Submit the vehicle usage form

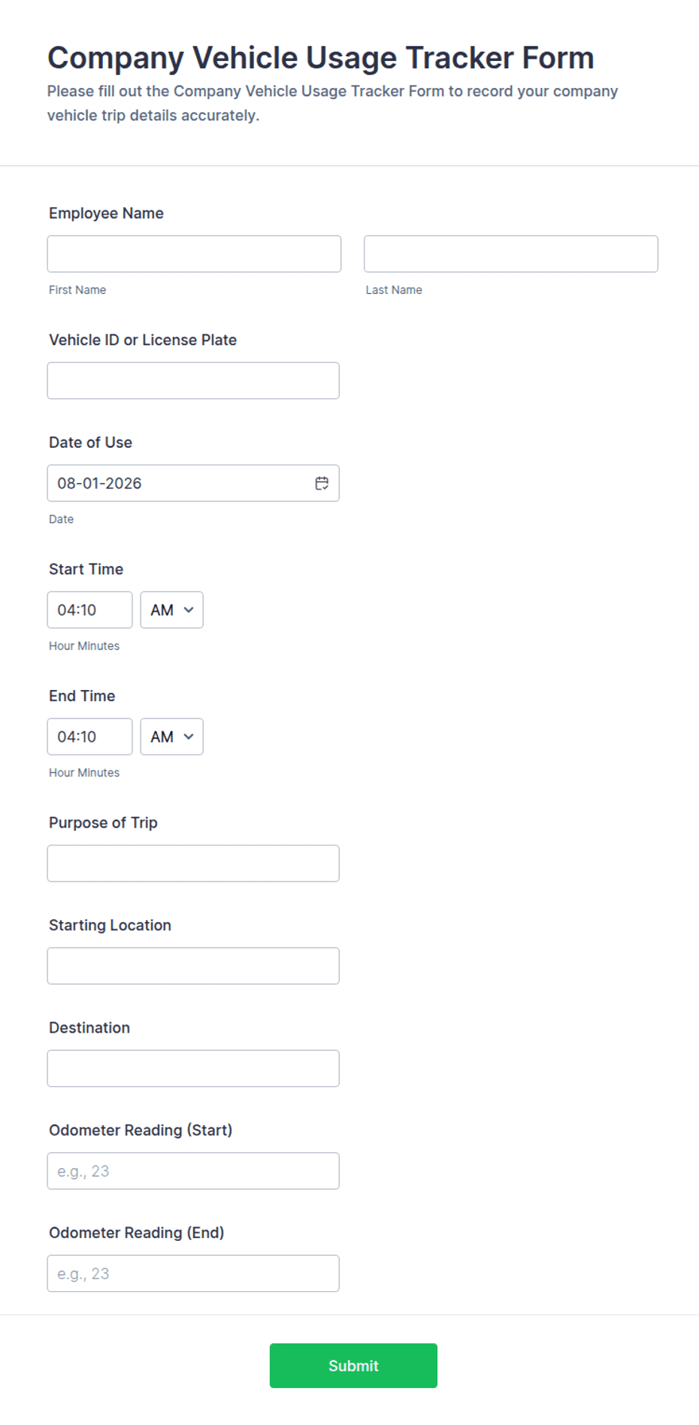(353, 1366)
